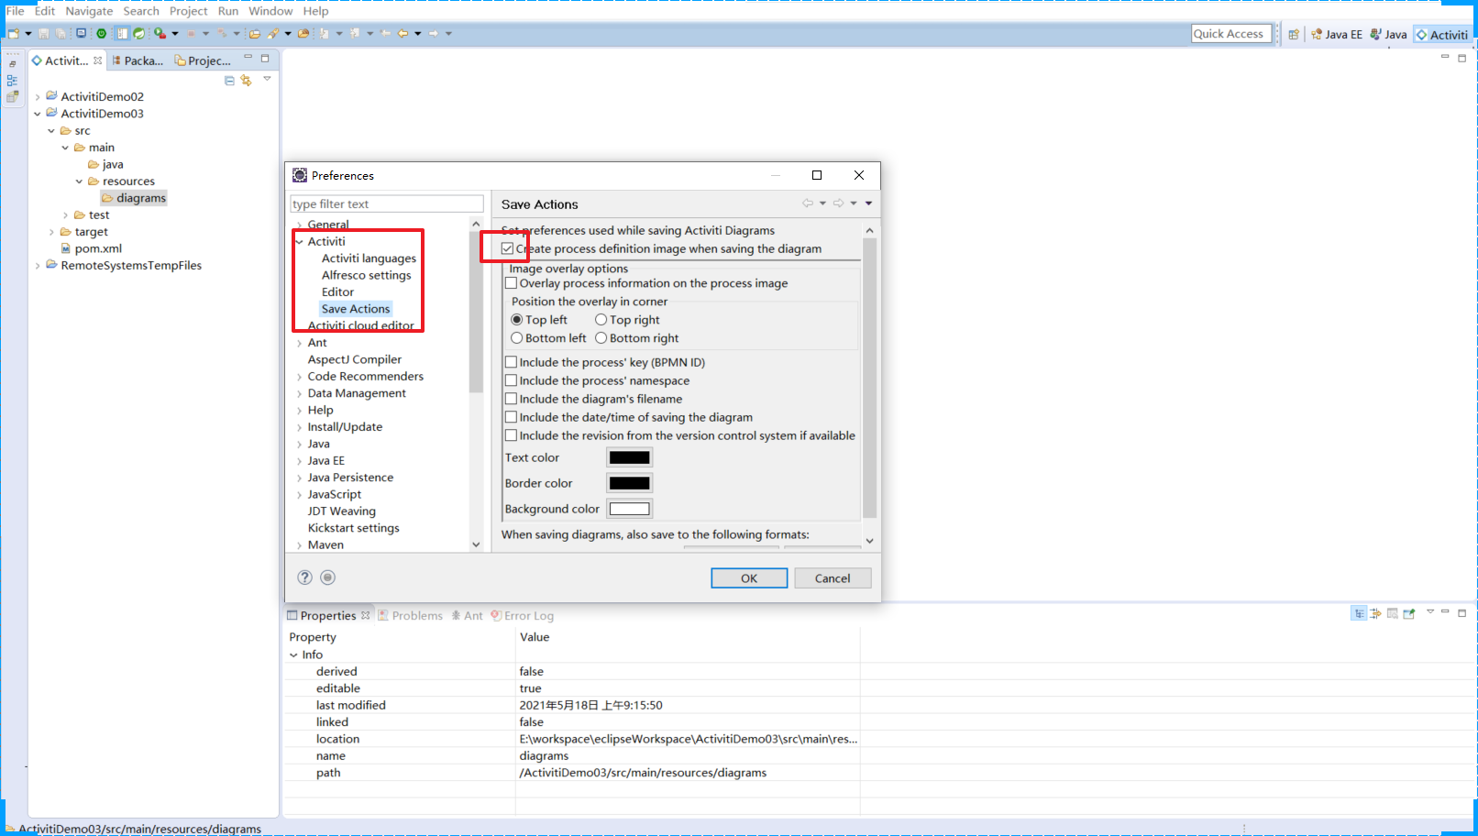The image size is (1478, 836).
Task: Open the Project menu
Action: (188, 11)
